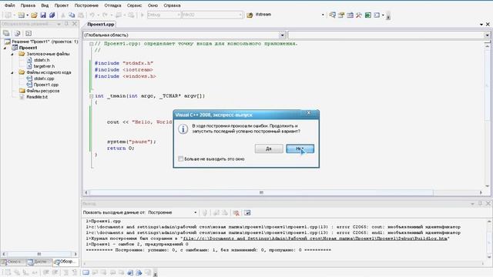Collapse the 'Файлы исходного кода' folder node
This screenshot has height=277, width=493.
tap(12, 72)
